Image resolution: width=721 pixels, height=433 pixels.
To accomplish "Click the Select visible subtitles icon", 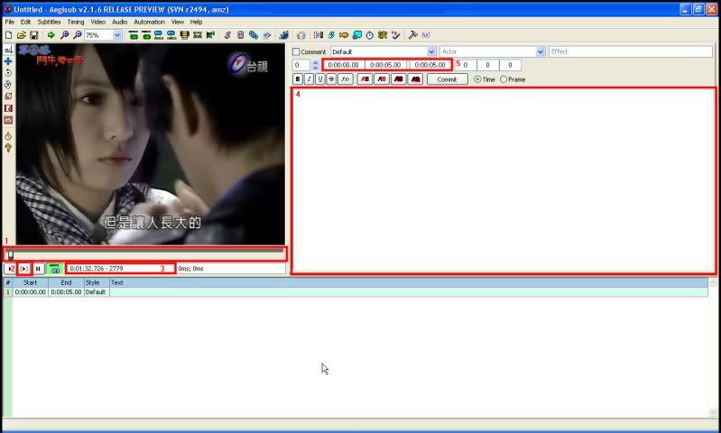I will click(x=184, y=35).
